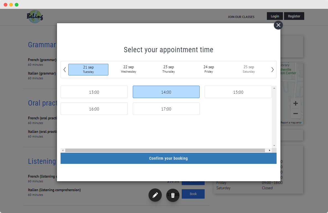The height and width of the screenshot is (213, 328).
Task: Select 22 sep Wednesday date
Action: coord(128,69)
